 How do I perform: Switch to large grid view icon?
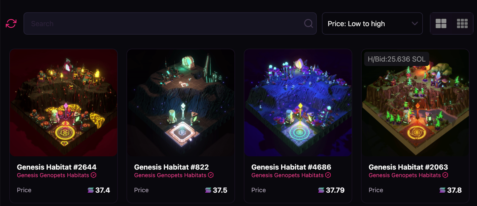click(x=441, y=23)
